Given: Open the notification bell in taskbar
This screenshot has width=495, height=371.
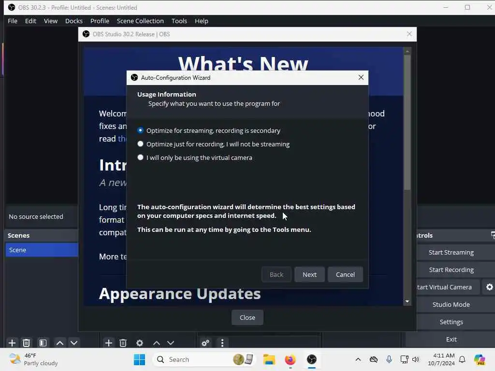Looking at the screenshot, I should [x=462, y=359].
